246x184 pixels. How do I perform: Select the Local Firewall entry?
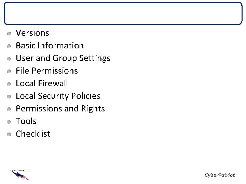tap(42, 83)
